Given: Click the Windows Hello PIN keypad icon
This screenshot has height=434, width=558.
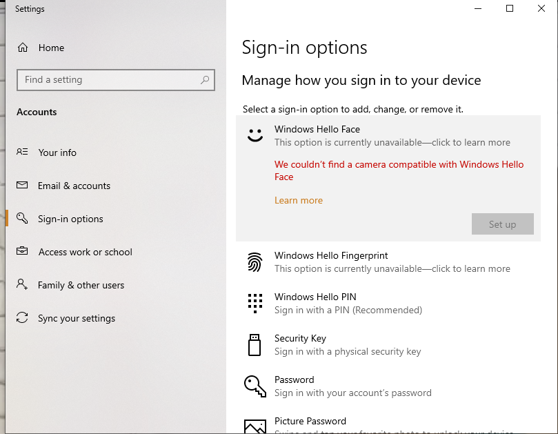Looking at the screenshot, I should coord(255,304).
